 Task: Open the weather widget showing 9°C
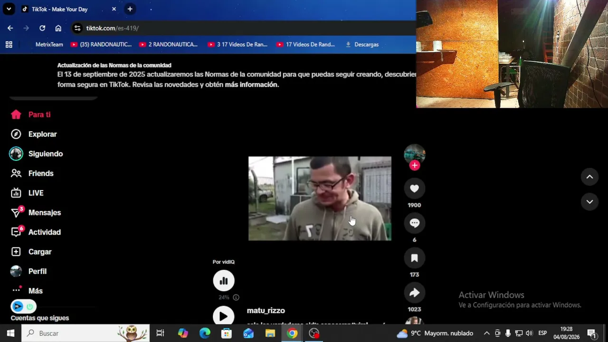click(x=435, y=333)
